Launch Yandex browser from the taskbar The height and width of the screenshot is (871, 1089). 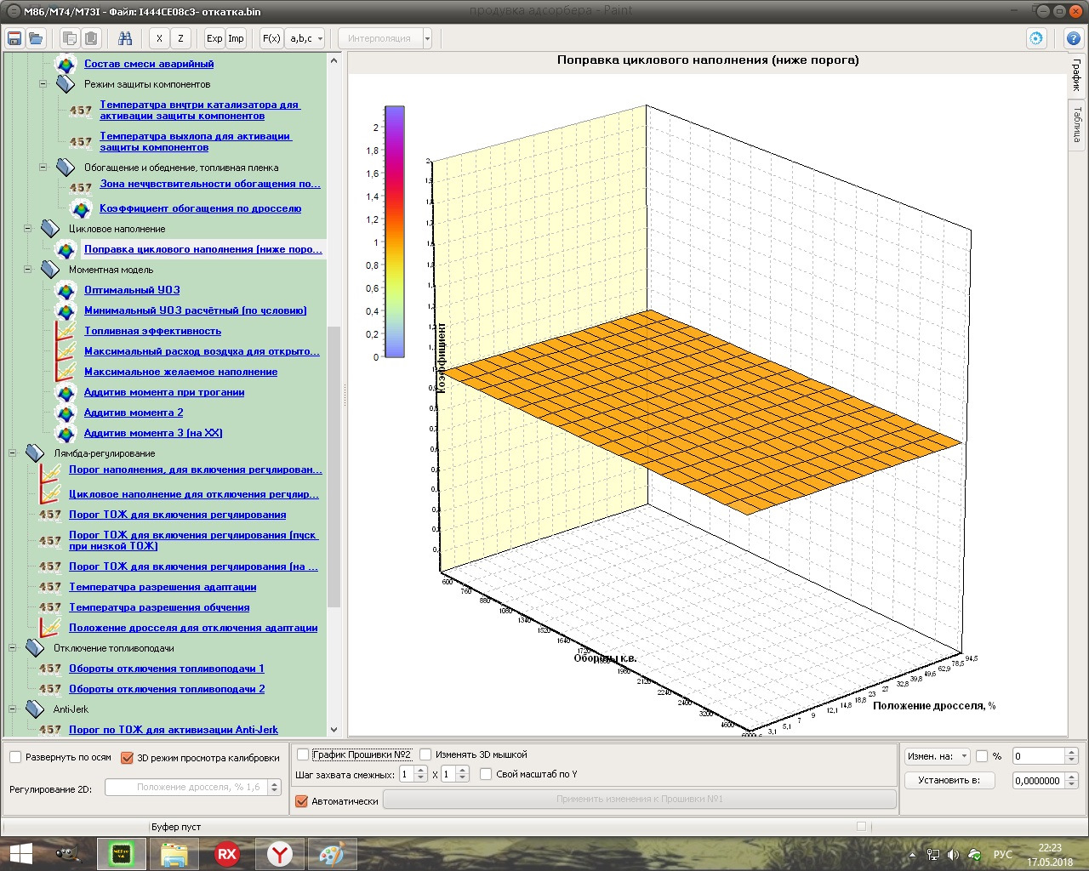click(x=279, y=854)
